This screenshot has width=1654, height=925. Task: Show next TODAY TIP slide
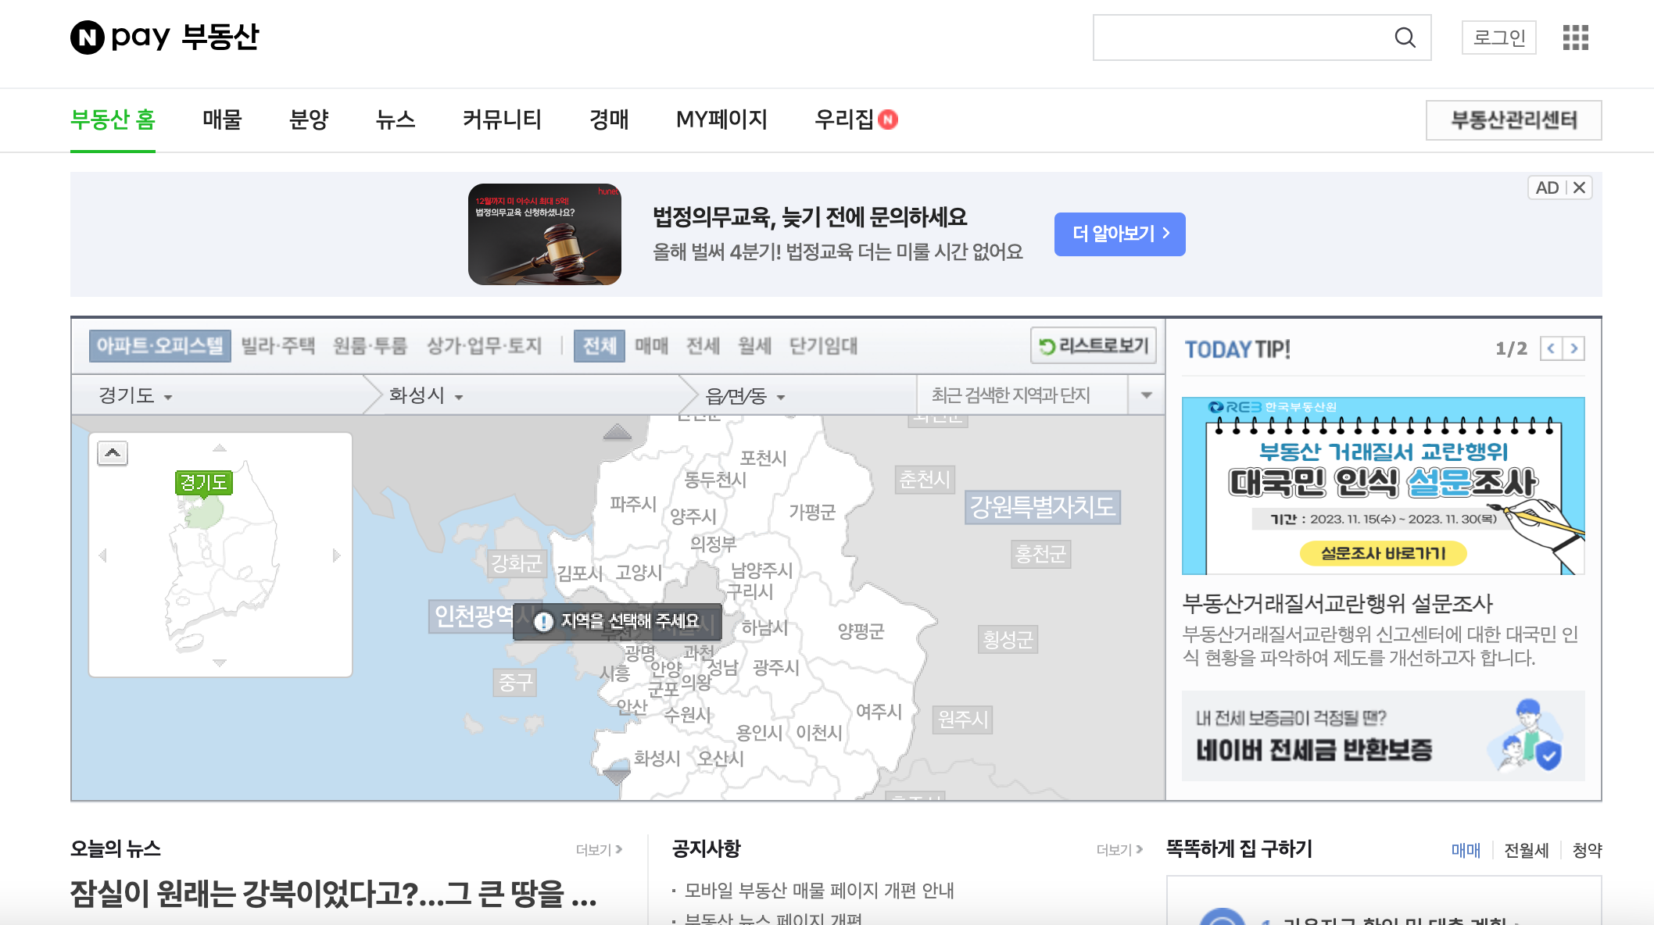(x=1573, y=348)
